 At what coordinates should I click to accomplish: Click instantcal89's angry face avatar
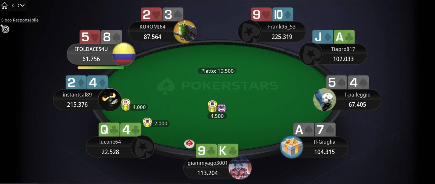(x=110, y=100)
